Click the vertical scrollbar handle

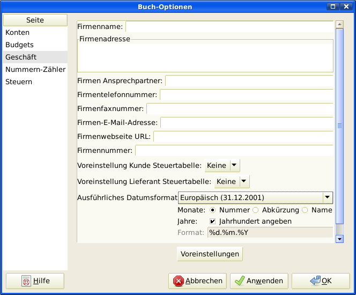(x=339, y=126)
